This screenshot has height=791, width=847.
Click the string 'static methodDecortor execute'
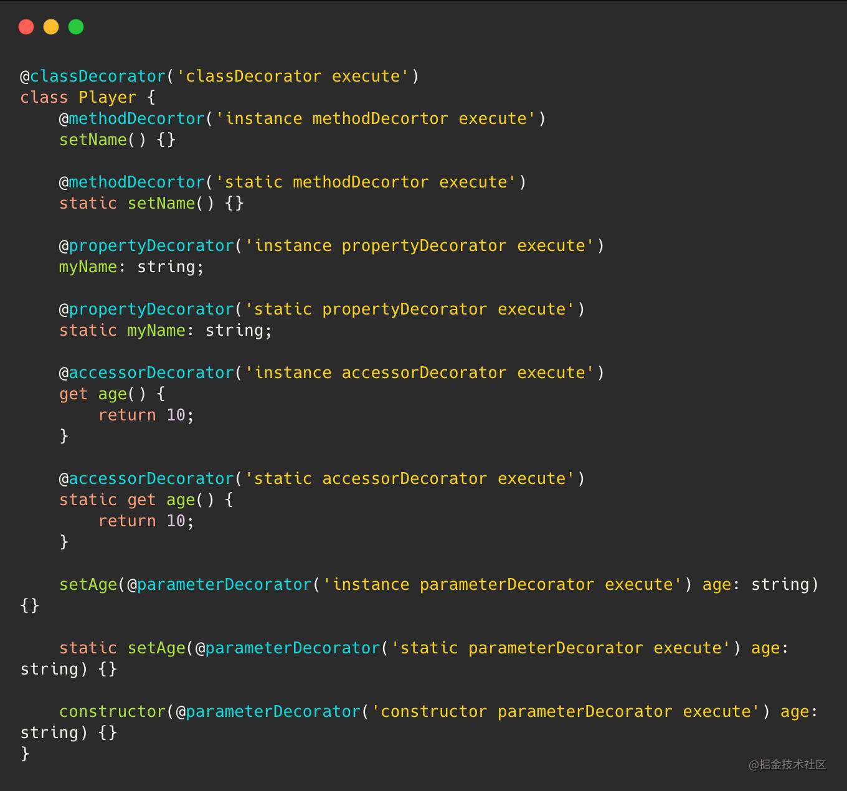click(x=366, y=182)
